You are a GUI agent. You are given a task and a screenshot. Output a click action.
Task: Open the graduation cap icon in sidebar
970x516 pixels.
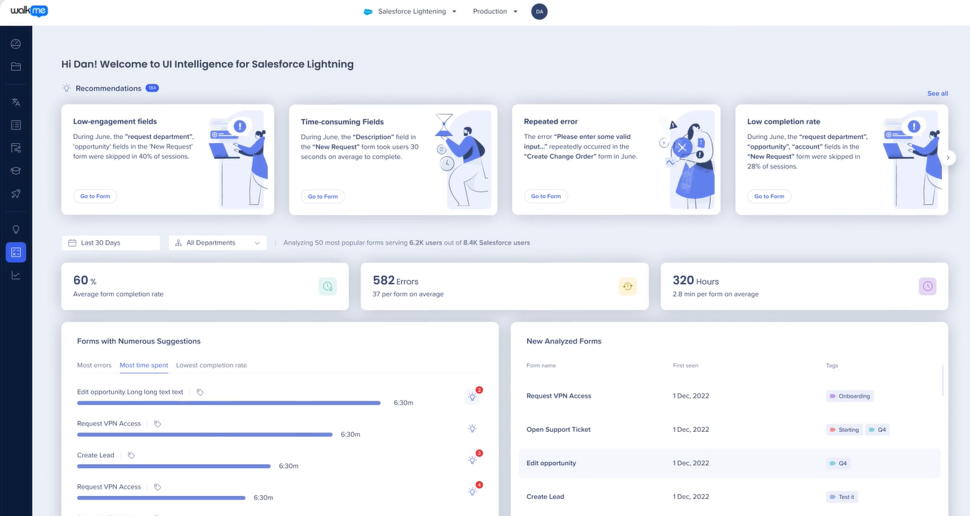tap(16, 171)
